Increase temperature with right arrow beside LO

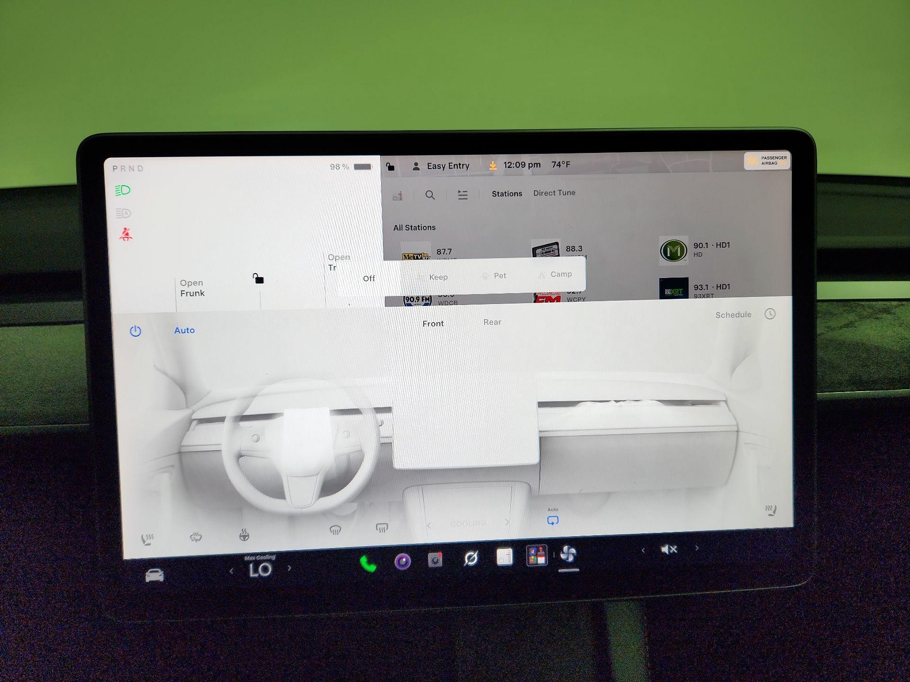point(290,568)
